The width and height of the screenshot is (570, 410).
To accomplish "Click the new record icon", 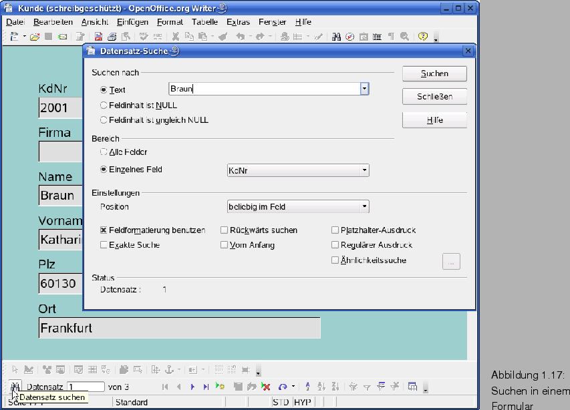I will coord(220,387).
